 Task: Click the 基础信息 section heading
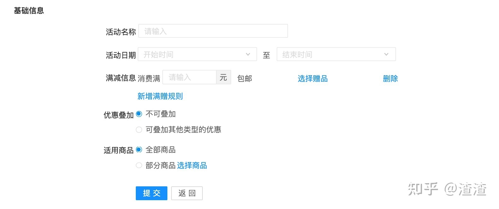(x=29, y=10)
